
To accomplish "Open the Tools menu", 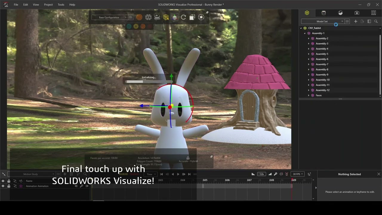I will (x=61, y=4).
